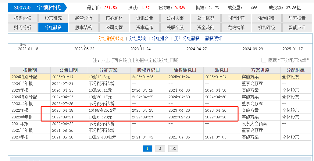Click the 300750 宁德时代 stock title banner
314x161 pixels.
(37, 8)
